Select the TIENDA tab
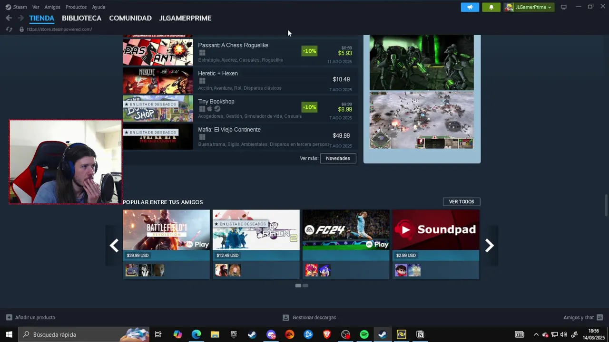 42,18
